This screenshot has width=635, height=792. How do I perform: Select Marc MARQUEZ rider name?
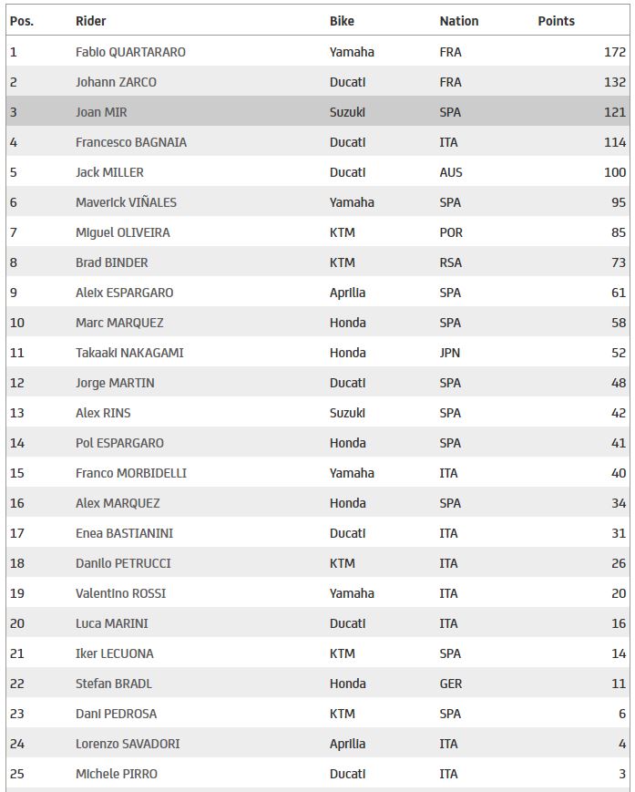coord(119,323)
